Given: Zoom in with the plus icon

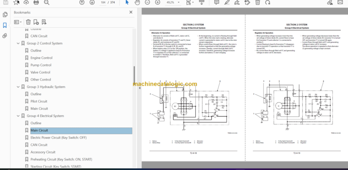Looking at the screenshot, I should coord(158,2).
